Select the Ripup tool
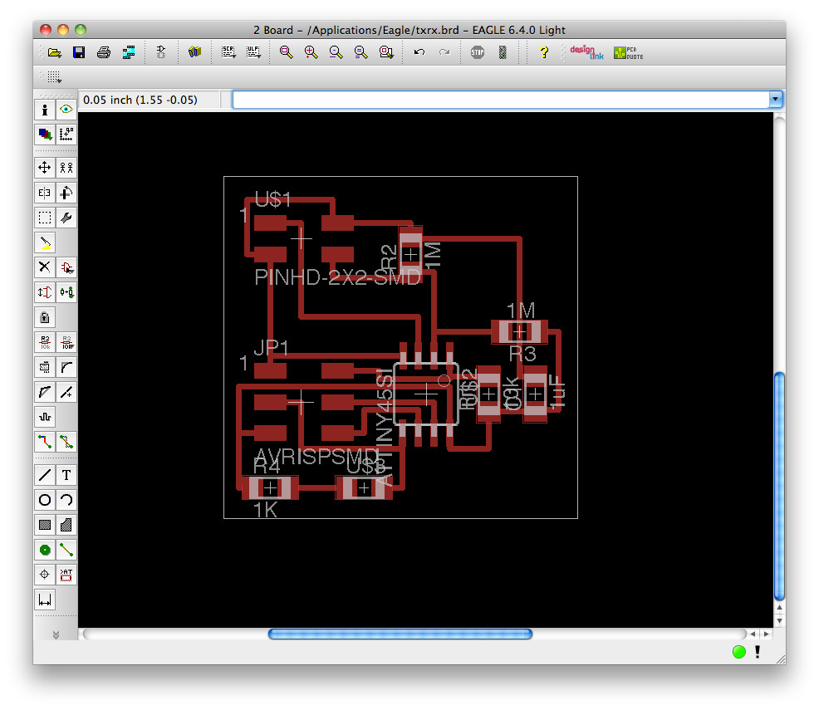The width and height of the screenshot is (819, 710). [x=66, y=442]
